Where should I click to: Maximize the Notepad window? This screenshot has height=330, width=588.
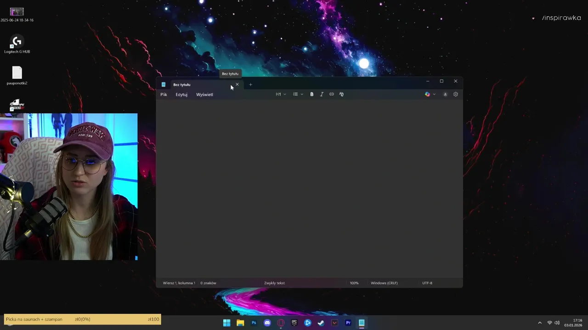(x=441, y=81)
